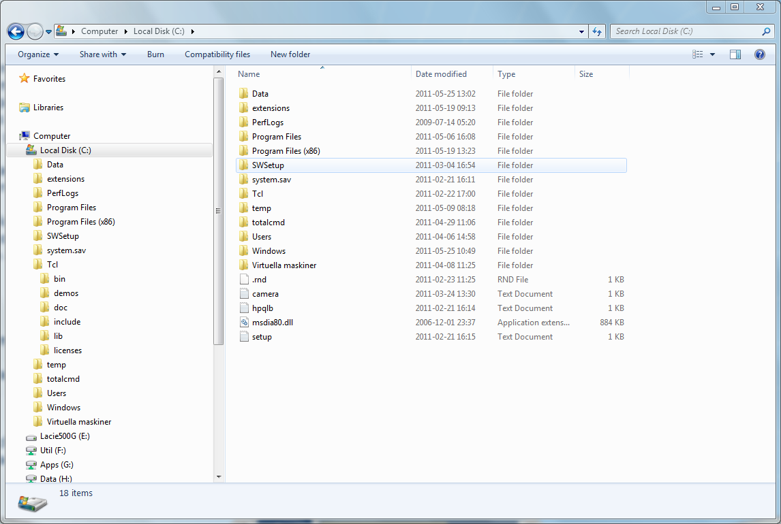Click the Change your view icon
781x524 pixels.
[697, 54]
